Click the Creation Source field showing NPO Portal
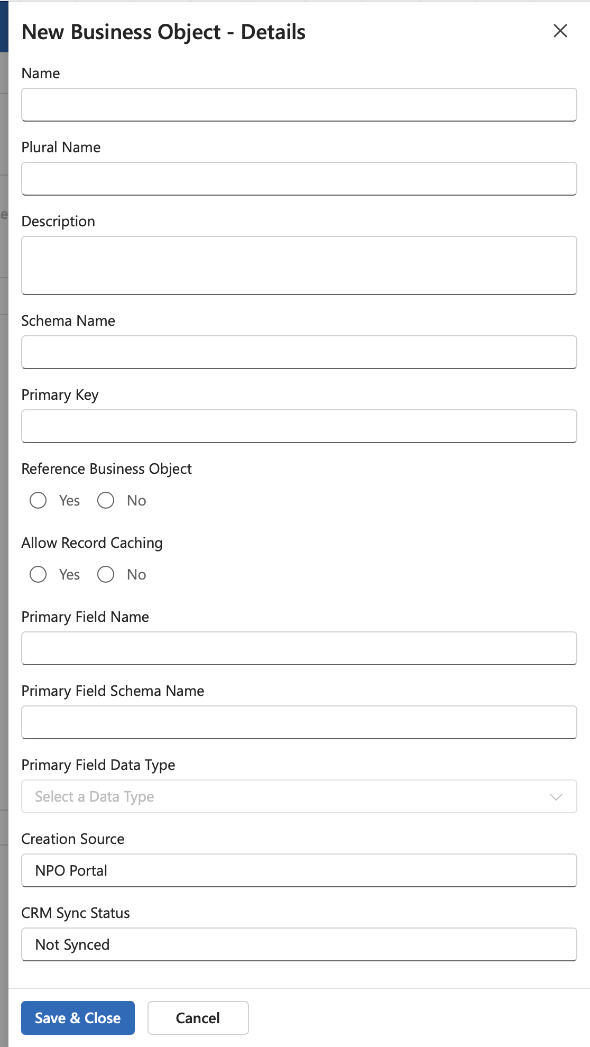Screen dimensions: 590x1047 click(299, 870)
